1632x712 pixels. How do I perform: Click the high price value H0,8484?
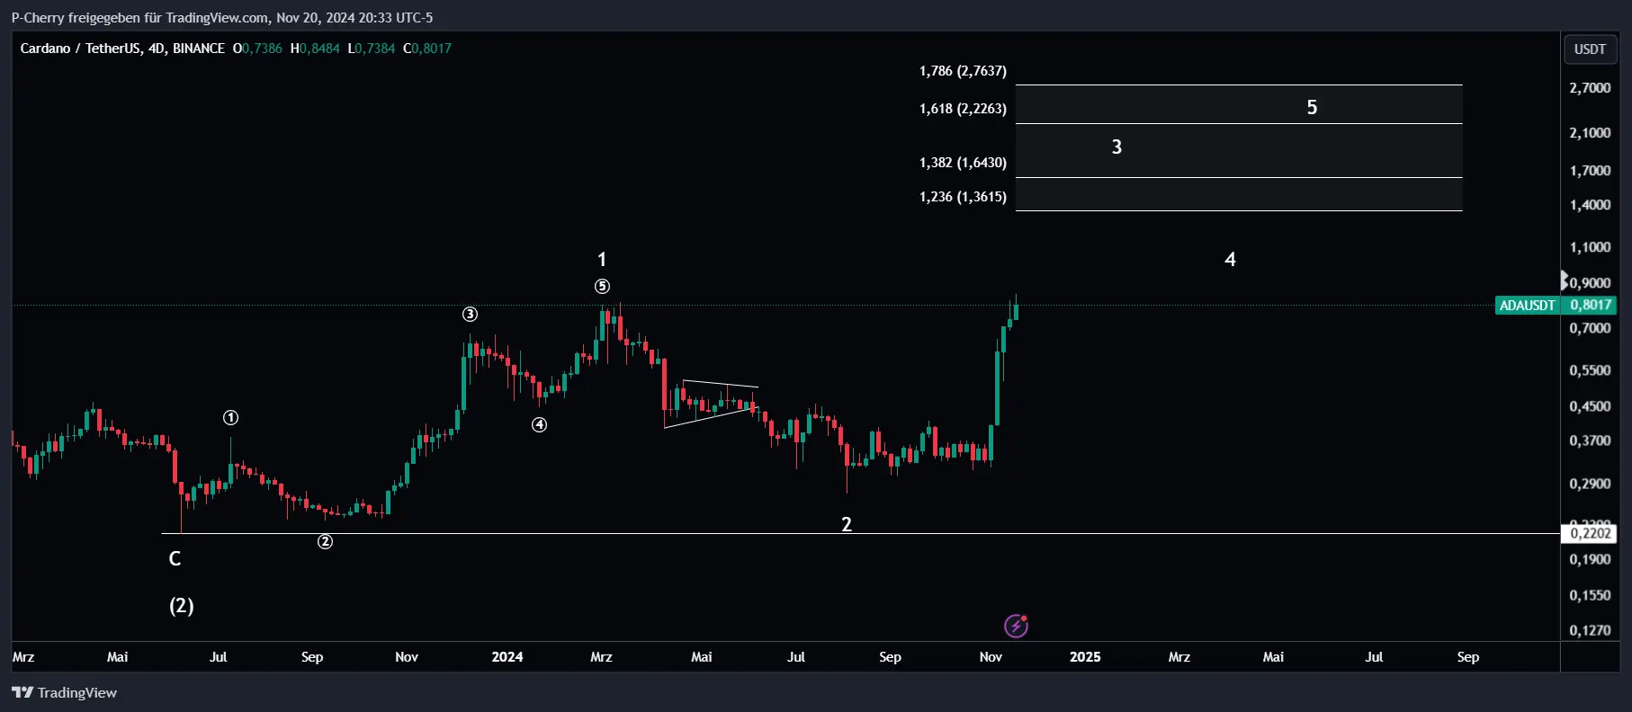315,49
